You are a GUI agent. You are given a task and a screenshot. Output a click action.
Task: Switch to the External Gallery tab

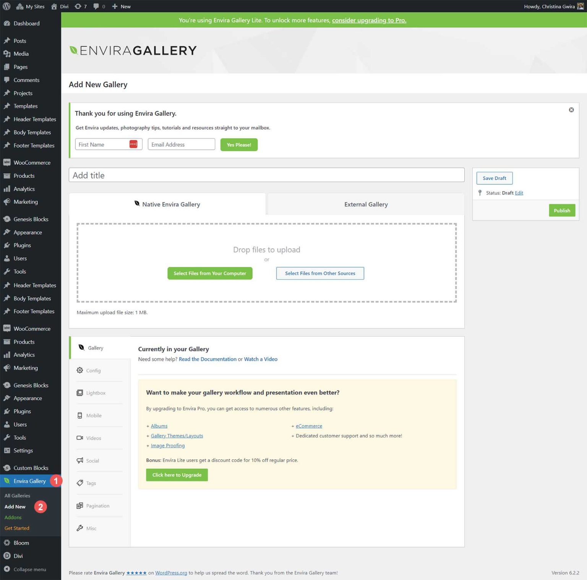(x=365, y=204)
